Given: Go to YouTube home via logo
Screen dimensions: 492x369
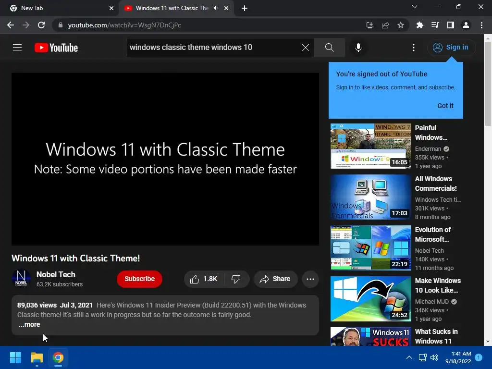Looking at the screenshot, I should (56, 48).
